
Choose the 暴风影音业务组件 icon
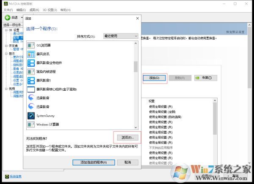point(31,63)
